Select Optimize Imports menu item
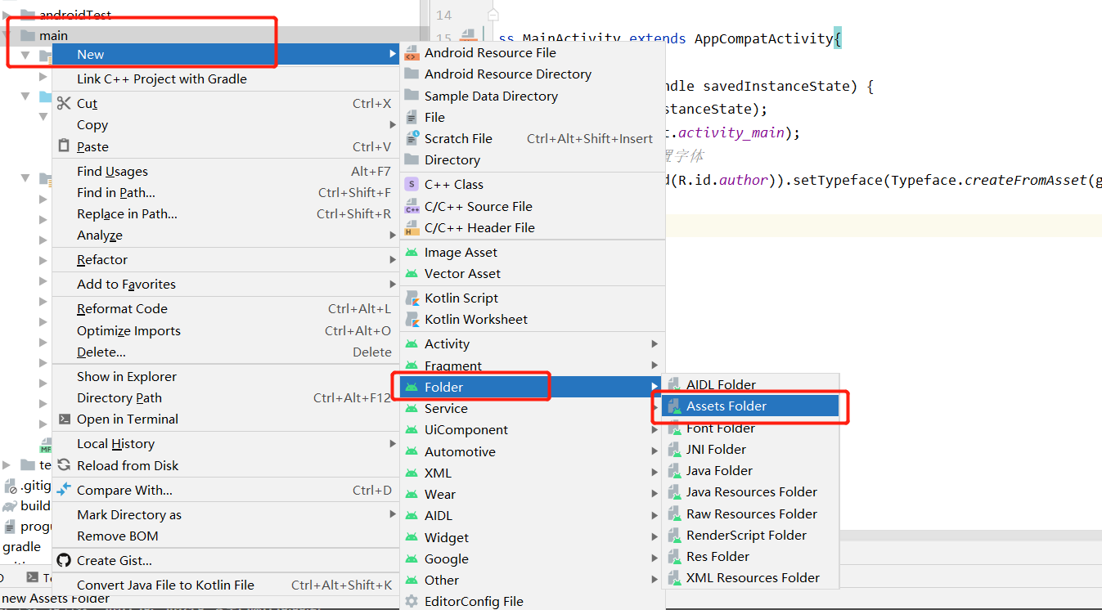The height and width of the screenshot is (610, 1102). tap(226, 330)
